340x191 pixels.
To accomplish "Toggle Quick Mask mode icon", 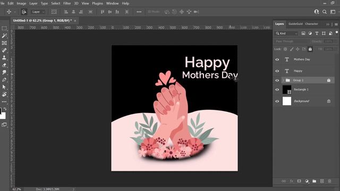I will [4, 125].
